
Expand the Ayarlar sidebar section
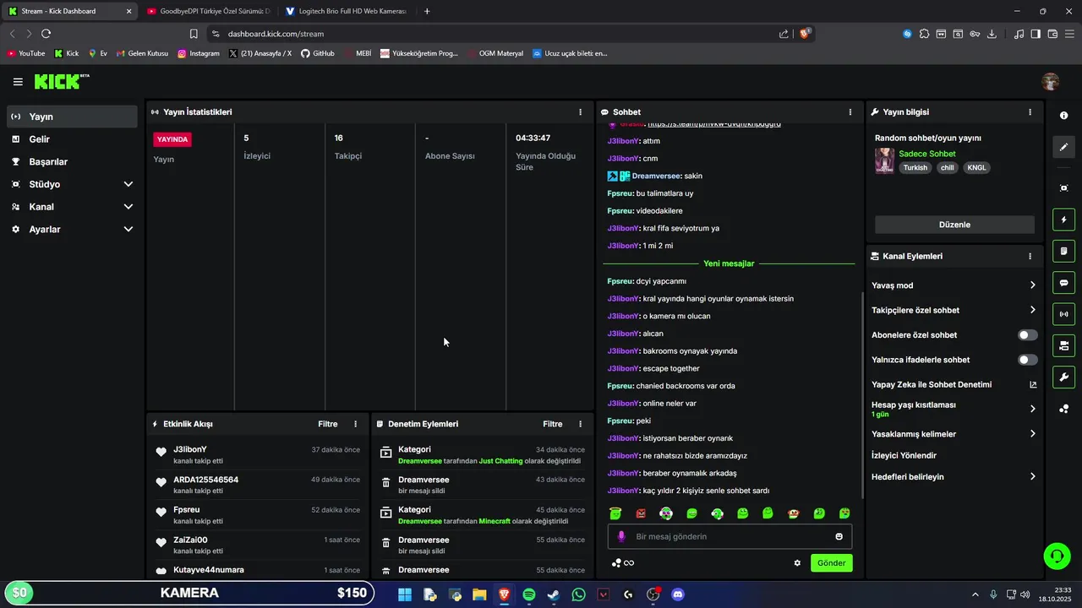[x=72, y=229]
